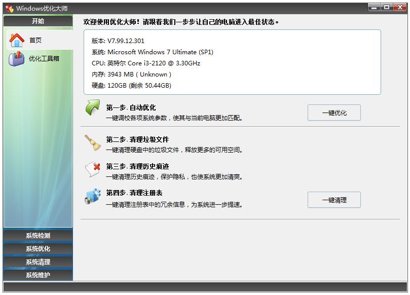Select the 开始 tab header
Image resolution: width=410 pixels, height=295 pixels.
pyautogui.click(x=37, y=21)
